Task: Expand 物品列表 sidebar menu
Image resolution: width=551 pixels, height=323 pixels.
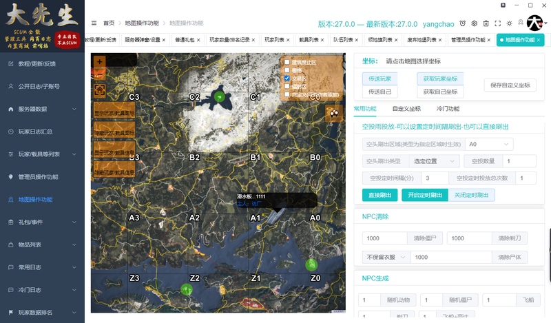Action: [42, 244]
